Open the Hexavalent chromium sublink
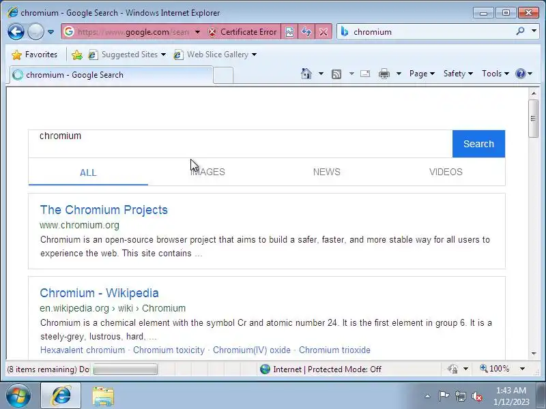This screenshot has width=546, height=409. pos(83,350)
